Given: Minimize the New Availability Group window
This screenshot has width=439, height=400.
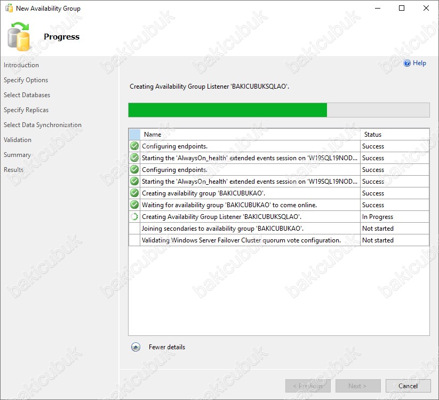Looking at the screenshot, I should [x=378, y=8].
